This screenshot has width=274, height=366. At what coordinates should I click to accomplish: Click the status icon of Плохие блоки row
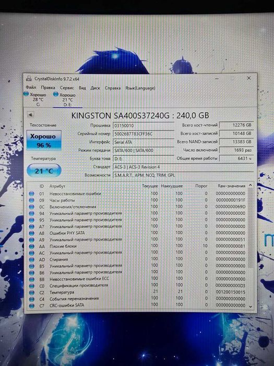point(32,246)
